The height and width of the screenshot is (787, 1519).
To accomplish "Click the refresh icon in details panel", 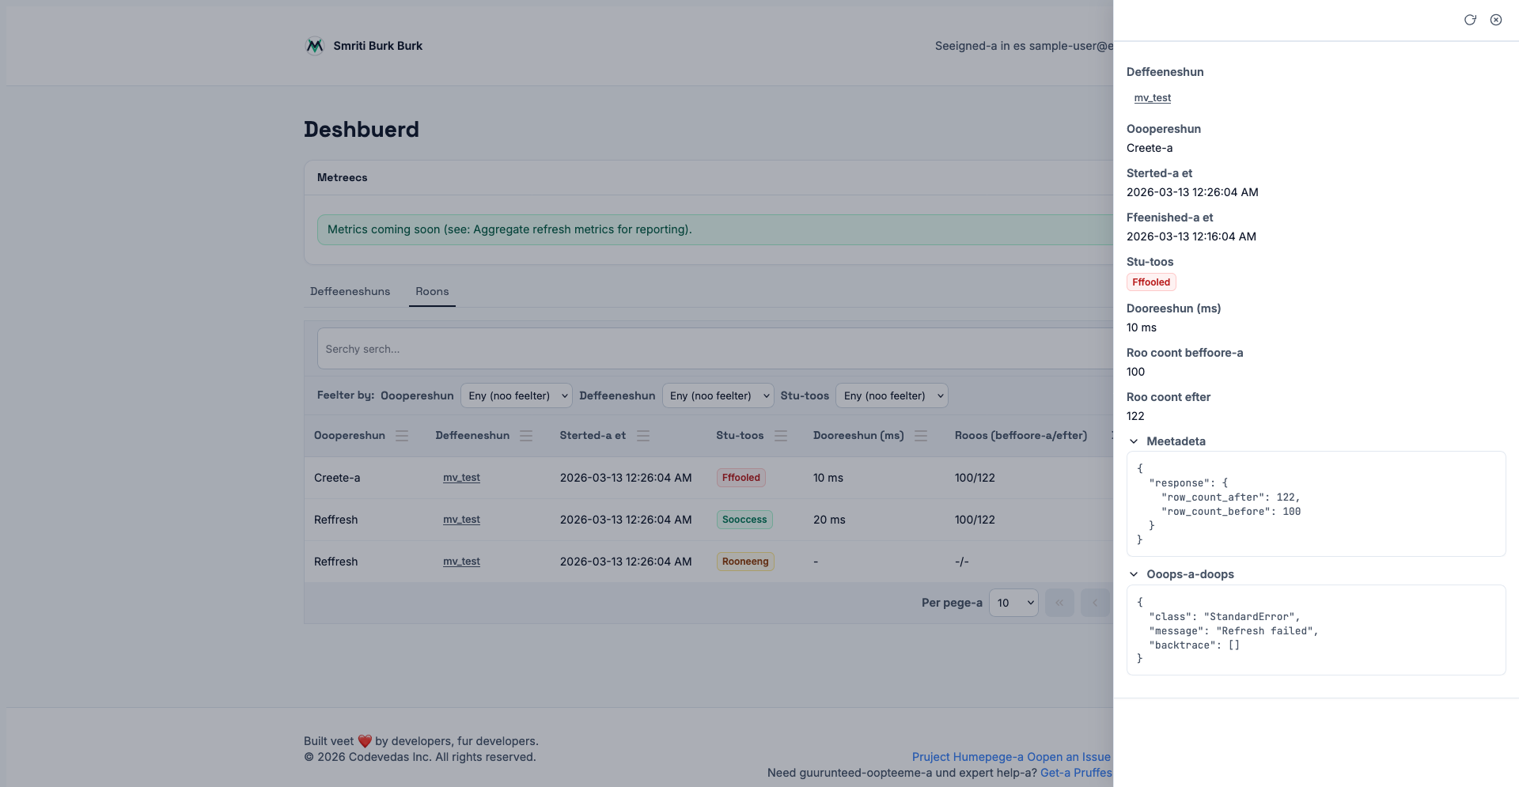I will (1470, 20).
